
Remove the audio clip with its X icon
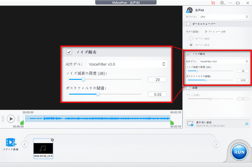52,140
